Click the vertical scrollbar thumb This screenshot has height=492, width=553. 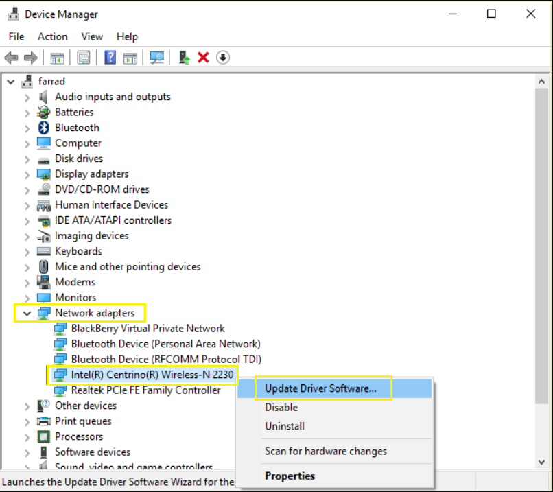click(541, 246)
